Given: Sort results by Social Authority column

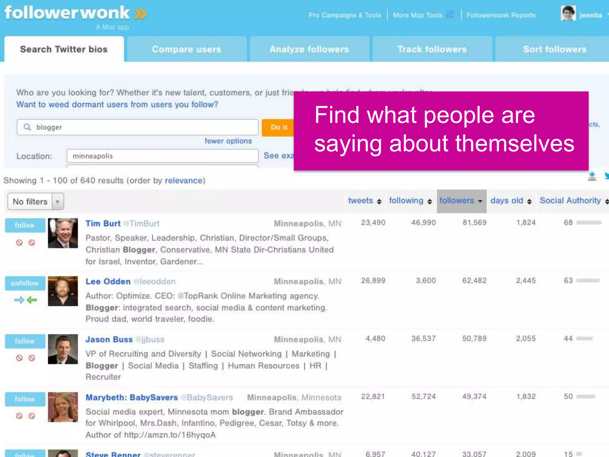Looking at the screenshot, I should point(574,201).
